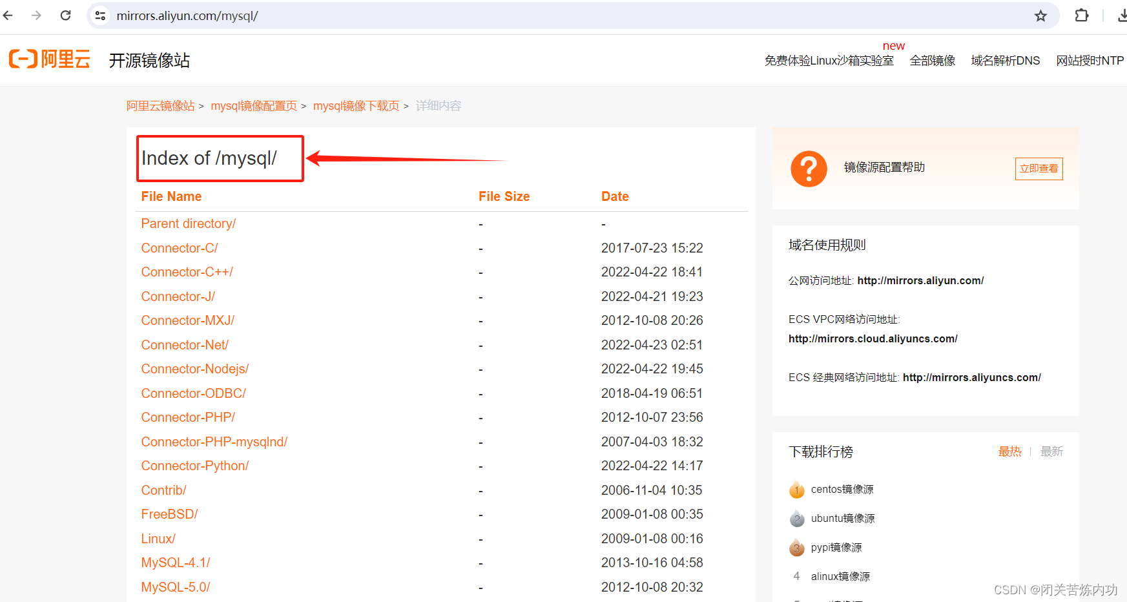This screenshot has height=602, width=1127.
Task: Click the 镜像源配置帮助 text
Action: coord(885,167)
